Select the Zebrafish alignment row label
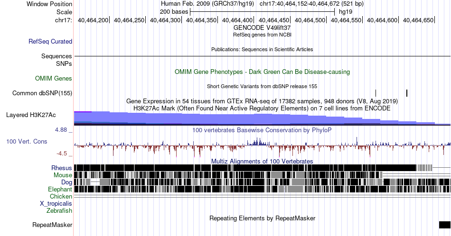 [59, 210]
